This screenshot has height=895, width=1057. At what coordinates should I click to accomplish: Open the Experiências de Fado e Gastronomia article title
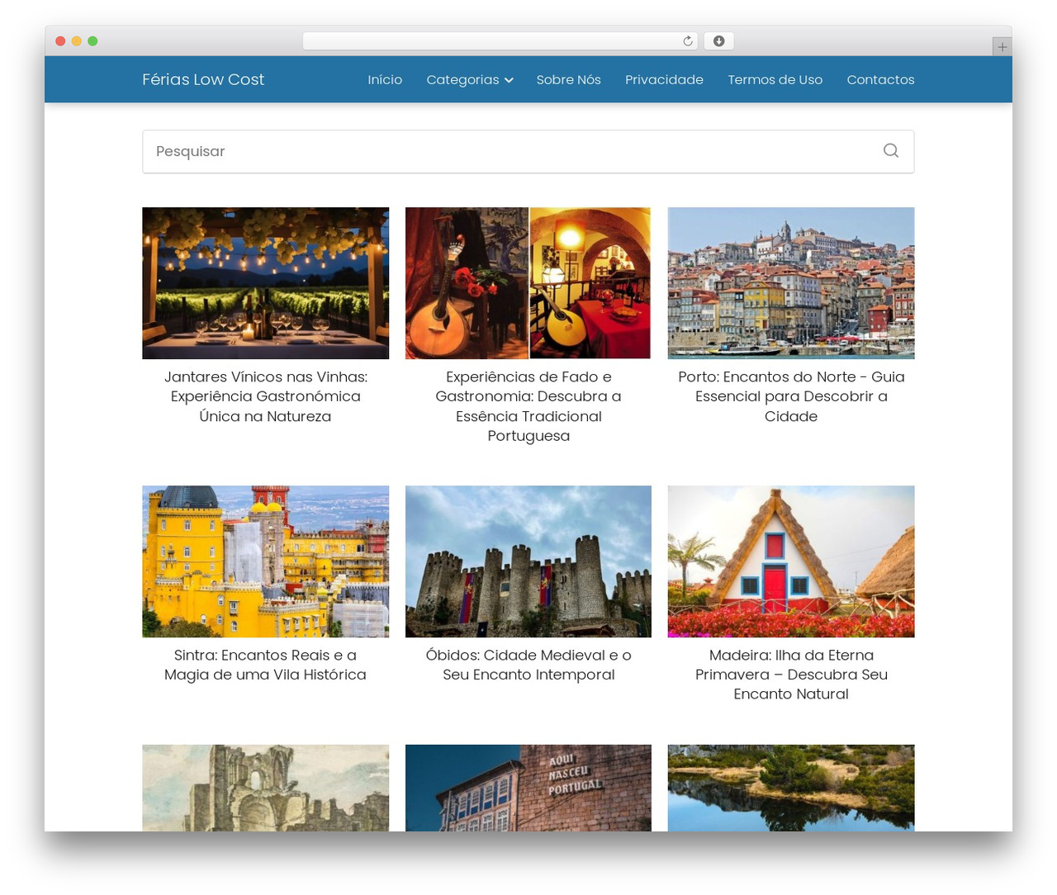coord(528,406)
